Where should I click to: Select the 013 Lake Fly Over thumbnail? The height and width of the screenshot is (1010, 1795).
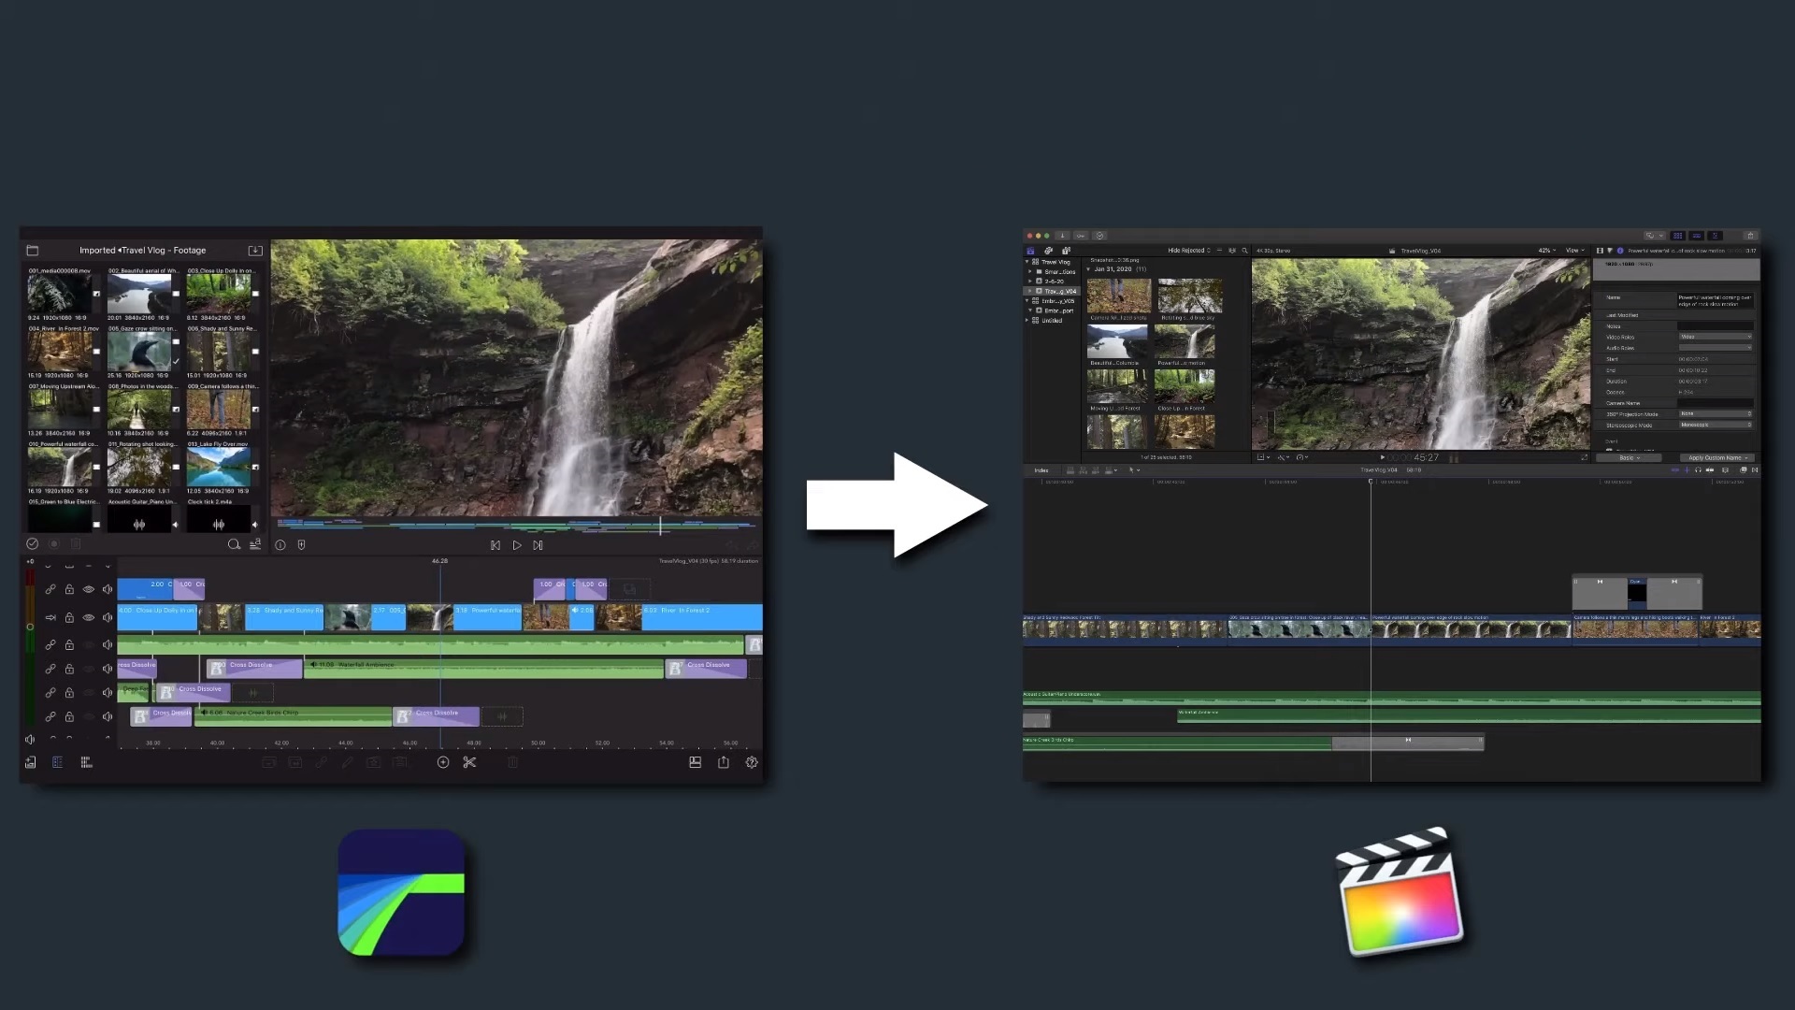(x=219, y=467)
